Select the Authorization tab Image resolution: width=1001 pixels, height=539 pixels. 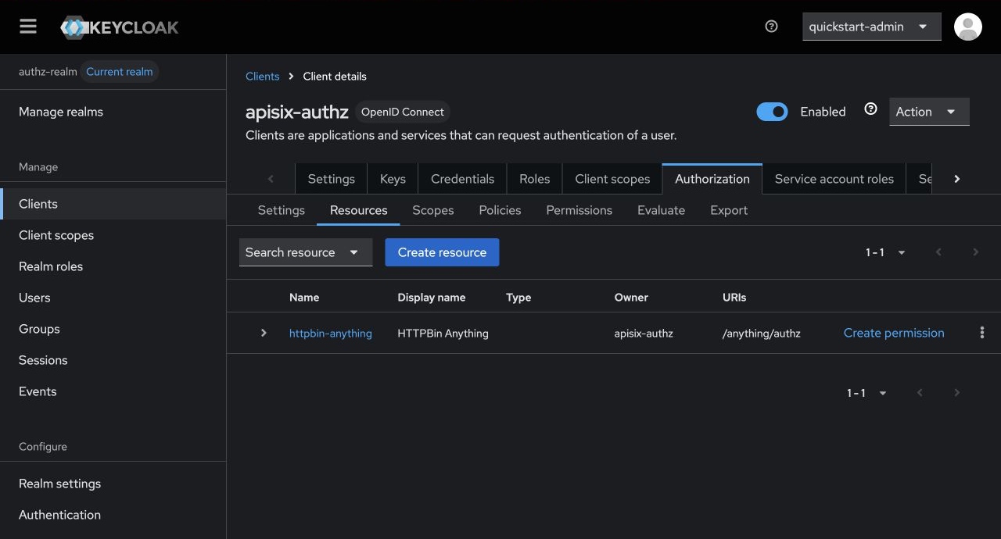pos(712,179)
